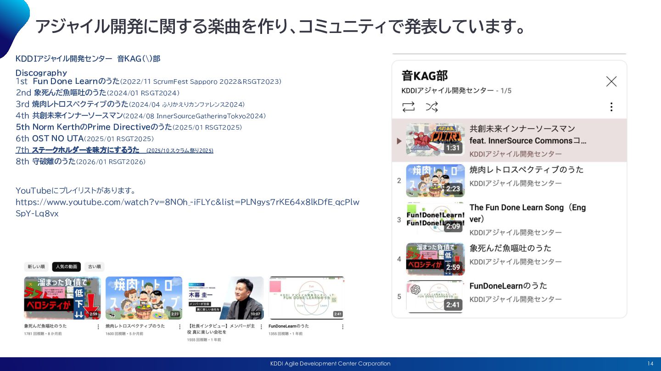Open playlist three-dot options menu

[611, 107]
